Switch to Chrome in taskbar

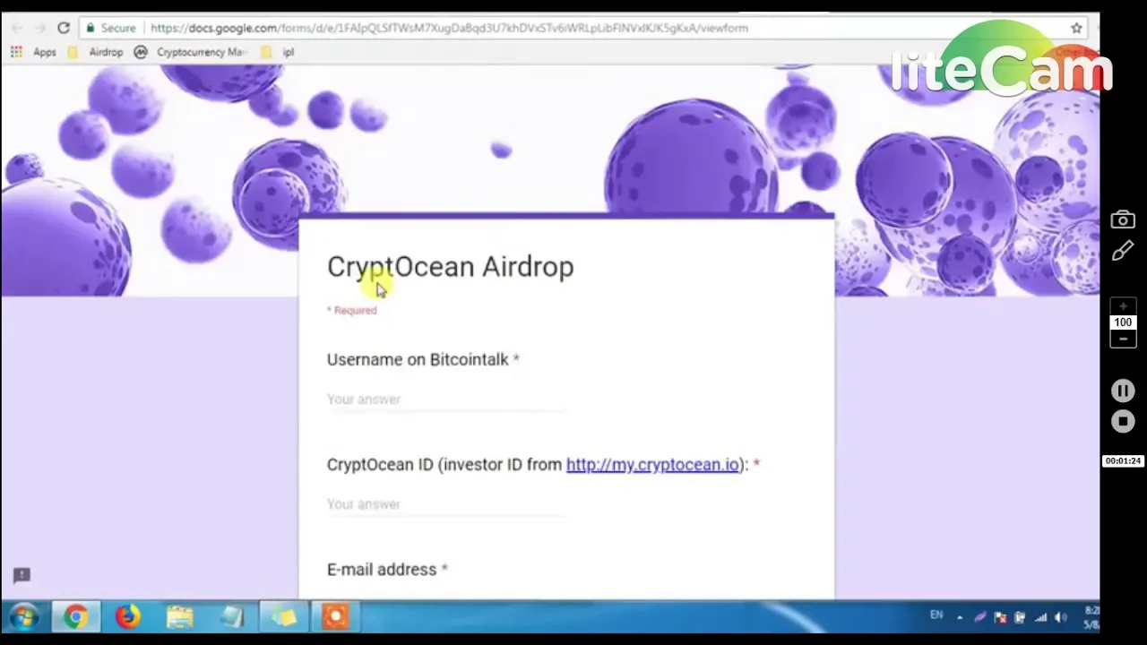(75, 617)
